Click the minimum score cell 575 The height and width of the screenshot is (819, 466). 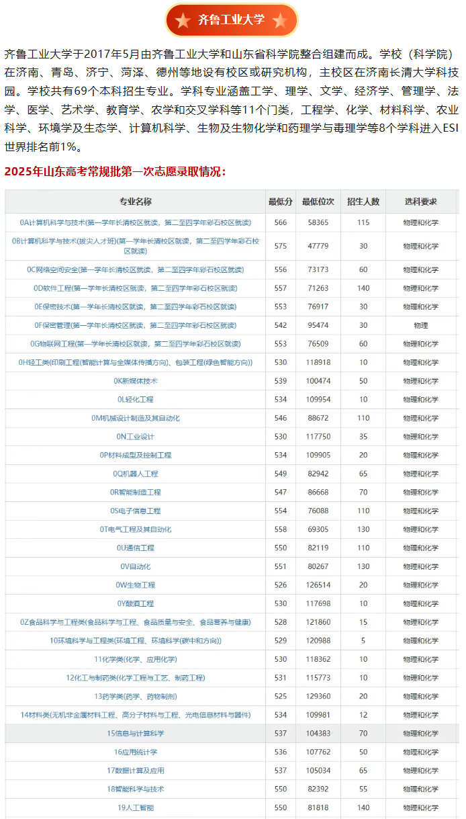(x=281, y=246)
